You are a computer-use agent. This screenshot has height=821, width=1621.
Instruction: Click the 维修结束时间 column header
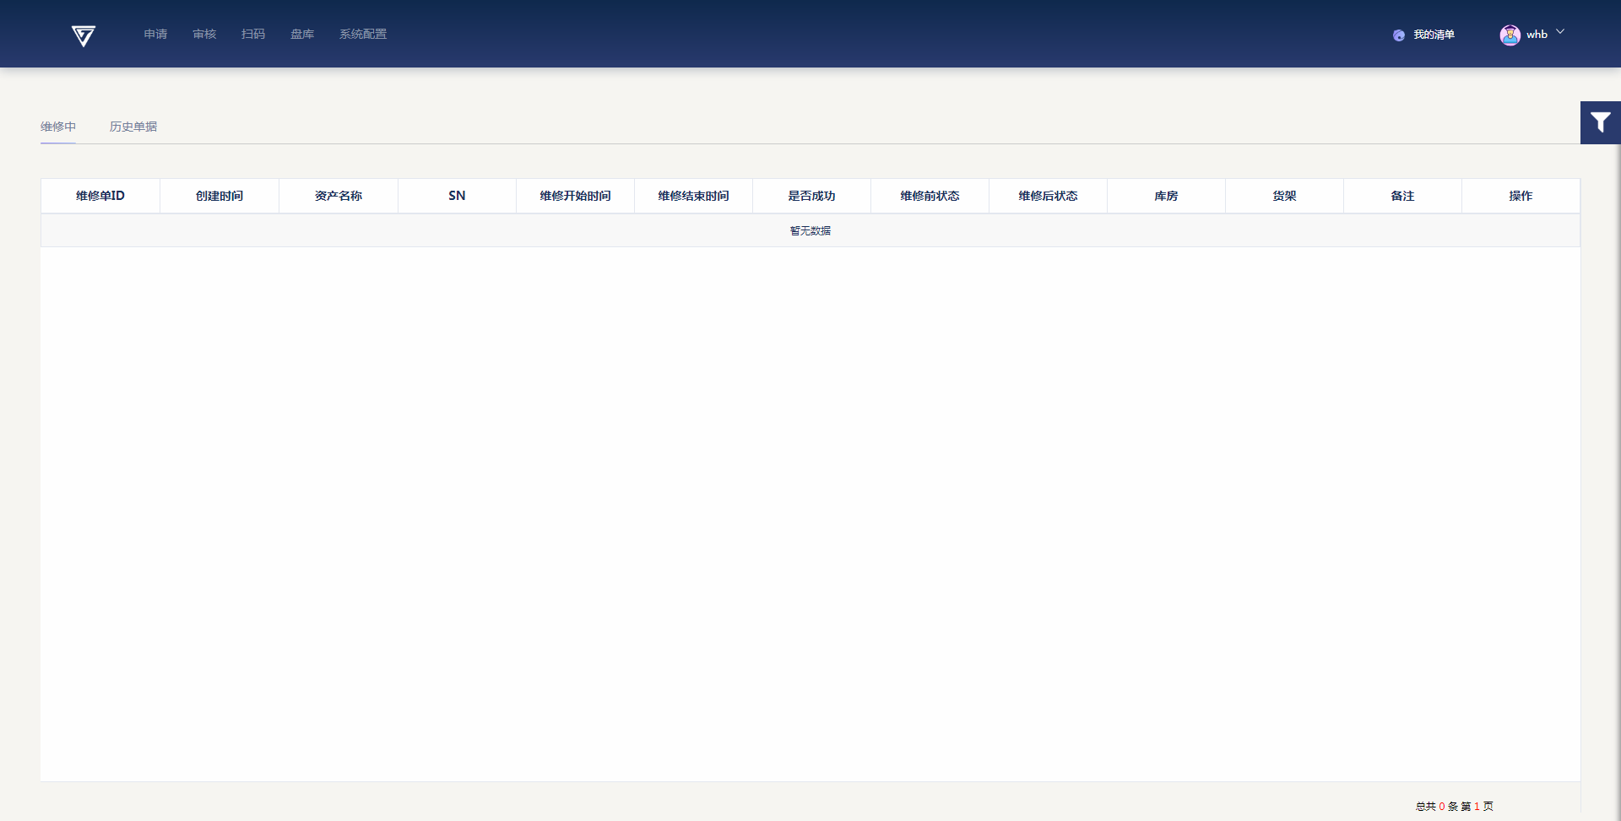click(693, 196)
